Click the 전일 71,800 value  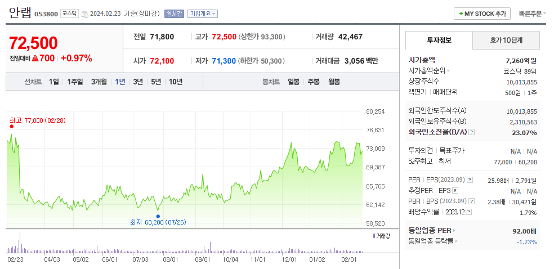coord(162,37)
